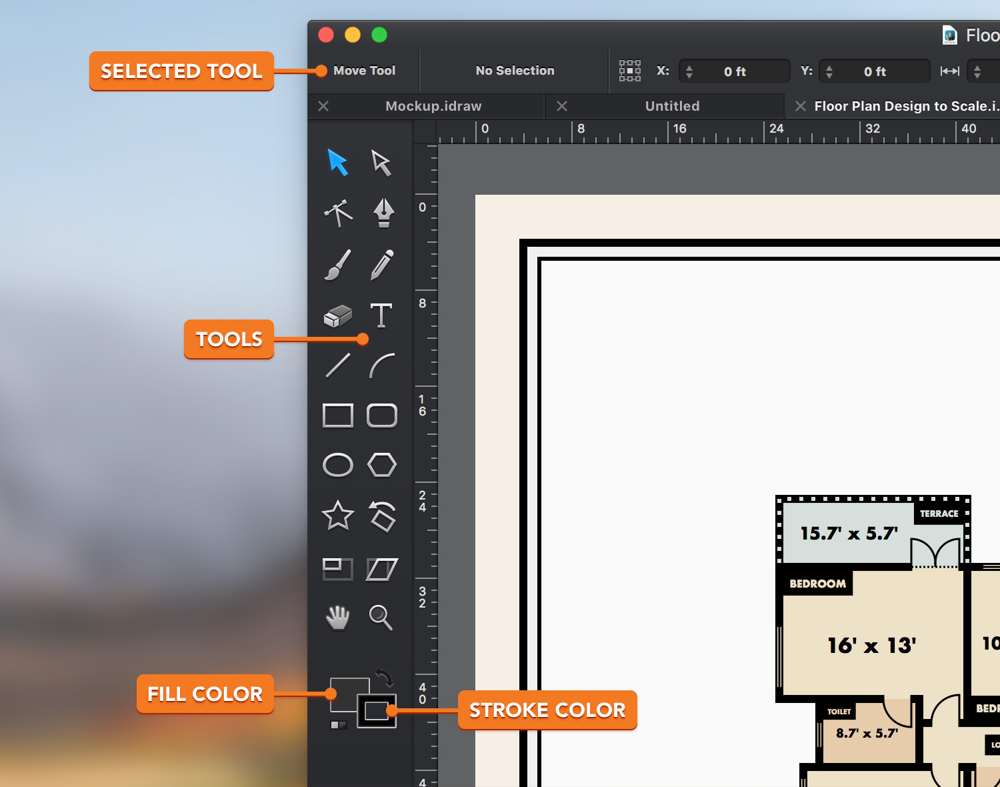Decrease the Y coordinate using its stepper
Screen dimensions: 1000x787
click(830, 75)
